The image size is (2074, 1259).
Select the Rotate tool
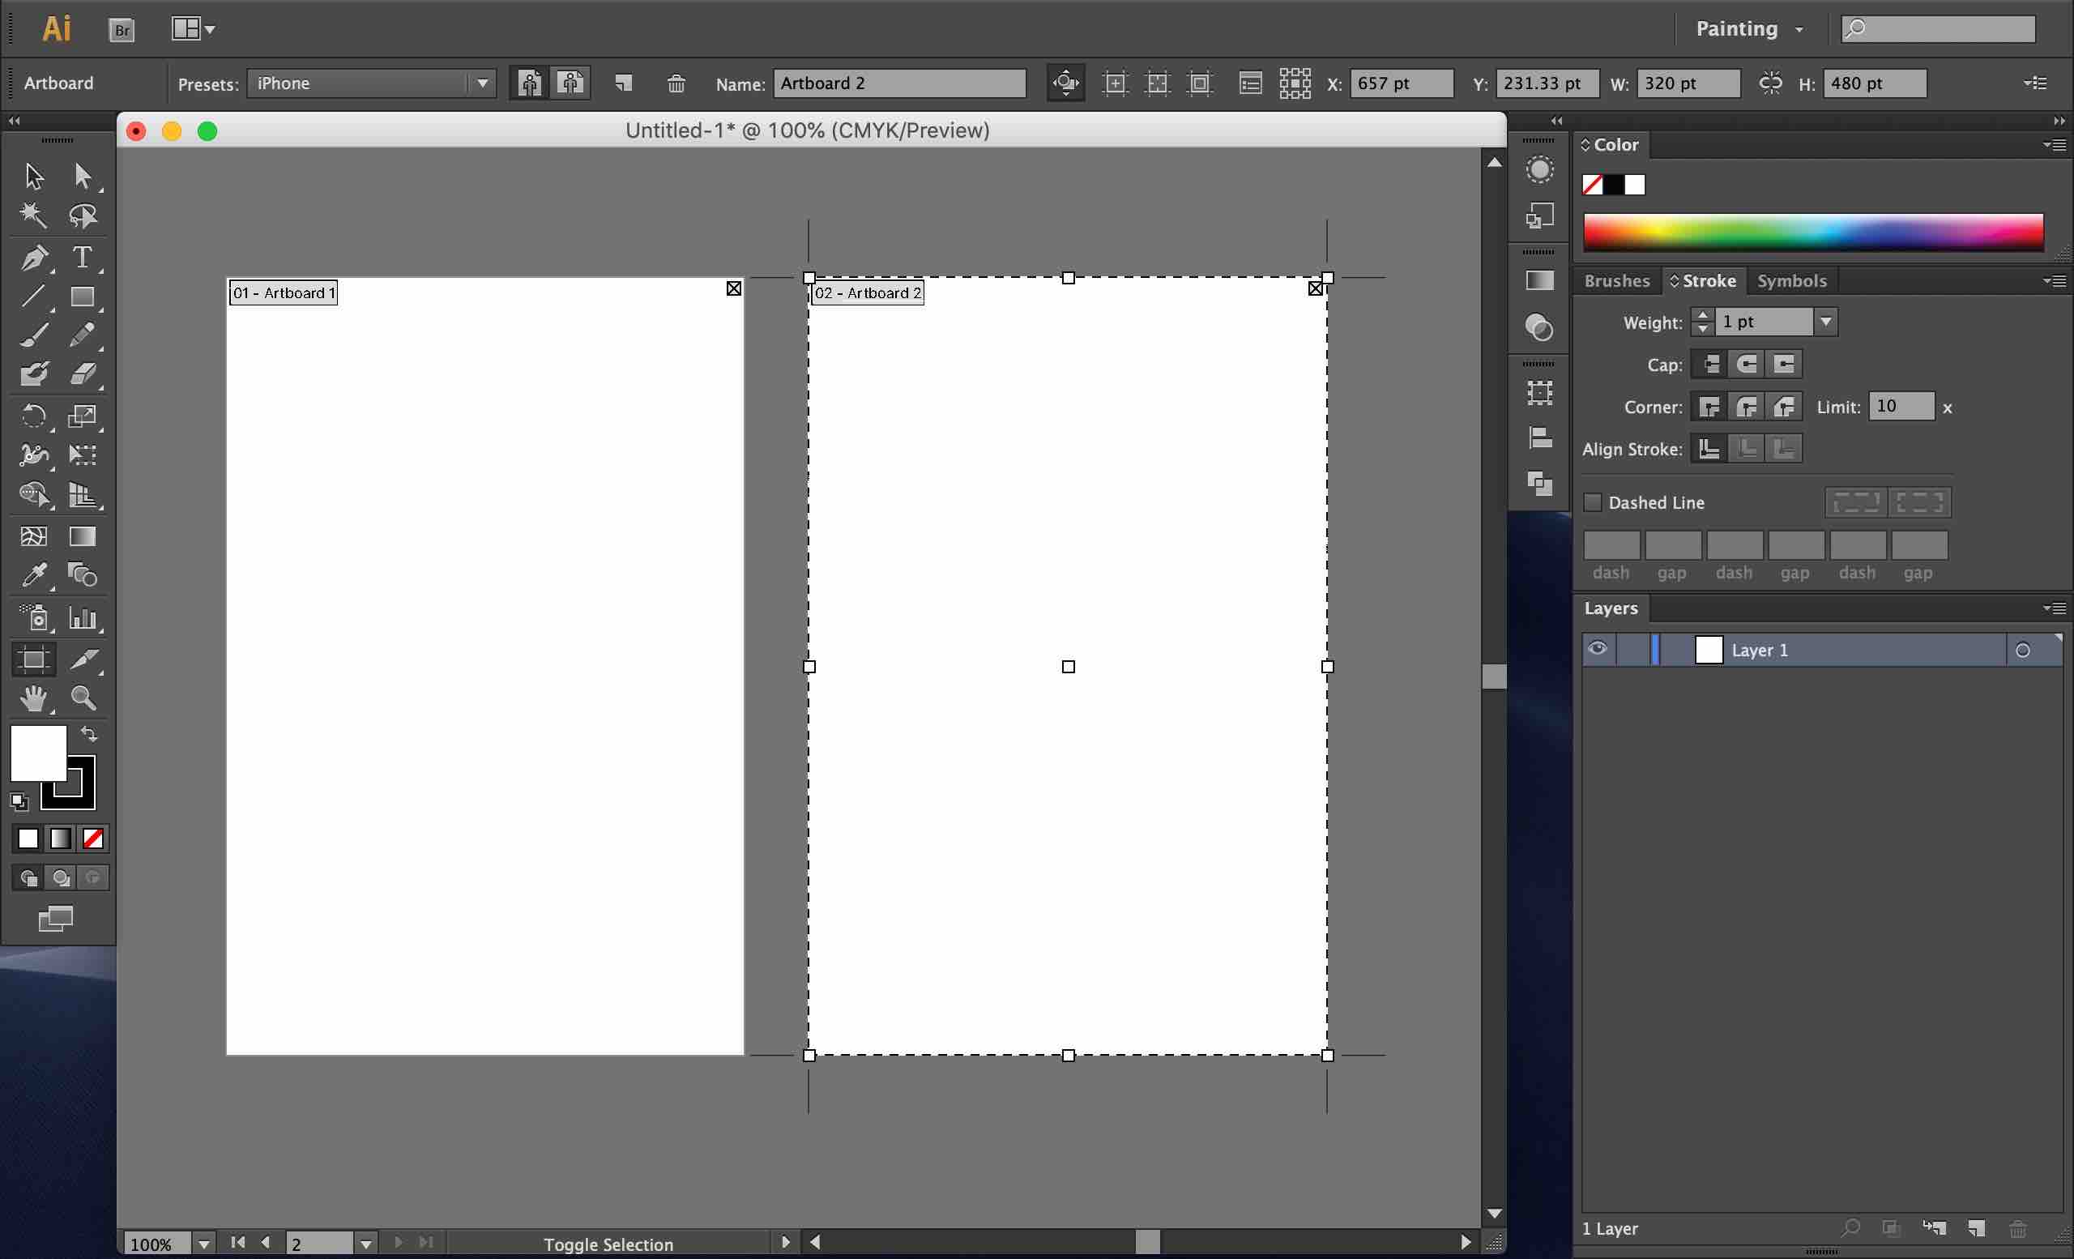tap(34, 416)
